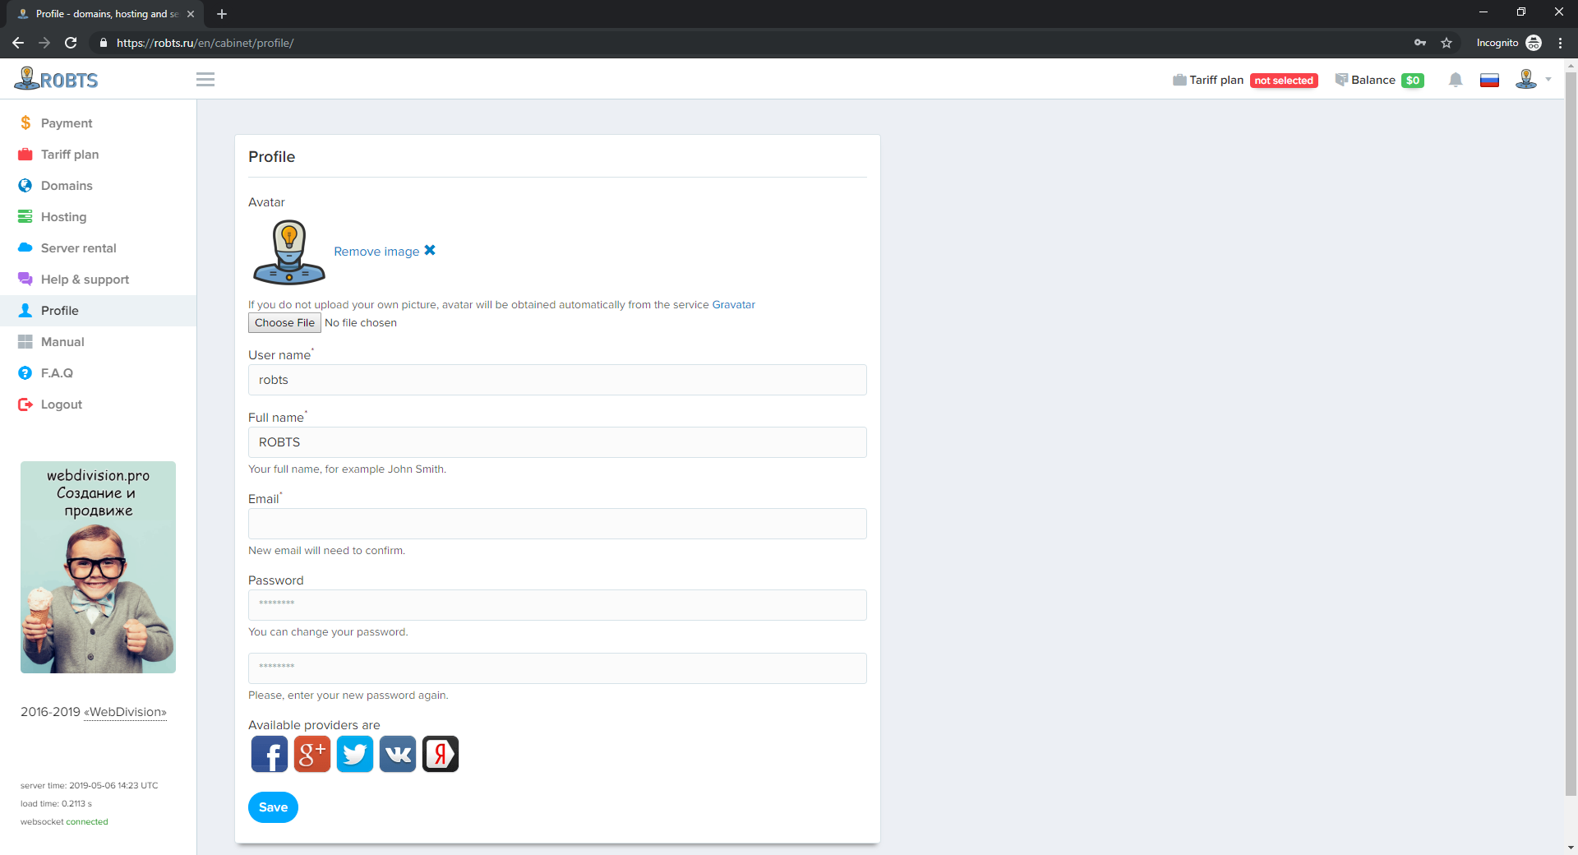This screenshot has height=855, width=1578.
Task: Toggle the hamburger sidebar menu
Action: [205, 80]
